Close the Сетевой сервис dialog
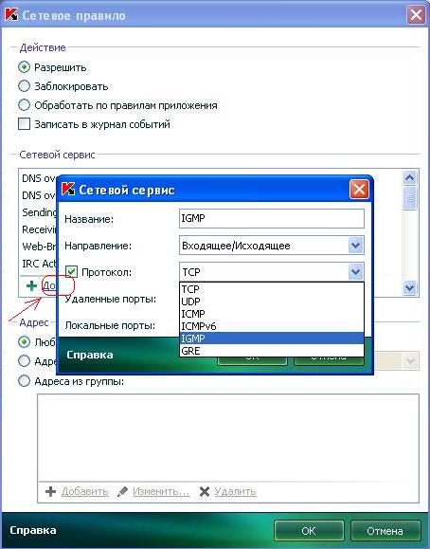This screenshot has height=549, width=430. (359, 190)
